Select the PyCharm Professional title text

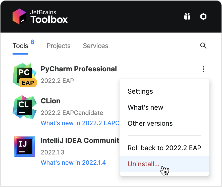[79, 69]
